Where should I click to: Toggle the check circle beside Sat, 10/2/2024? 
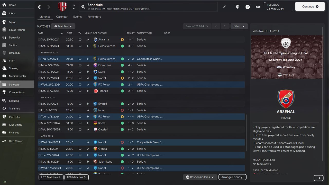(x=39, y=72)
